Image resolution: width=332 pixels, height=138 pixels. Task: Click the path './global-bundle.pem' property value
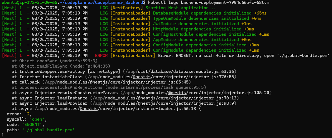click(48, 130)
